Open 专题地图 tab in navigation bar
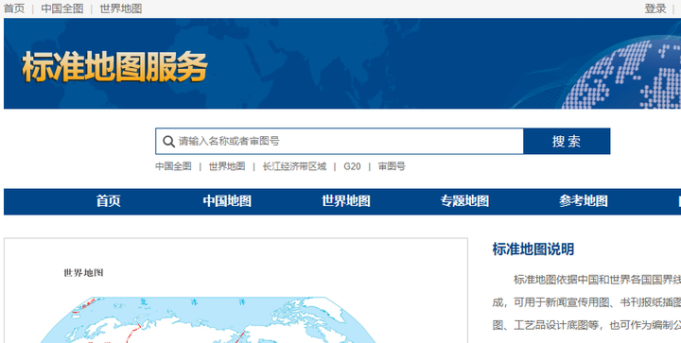 click(x=464, y=201)
